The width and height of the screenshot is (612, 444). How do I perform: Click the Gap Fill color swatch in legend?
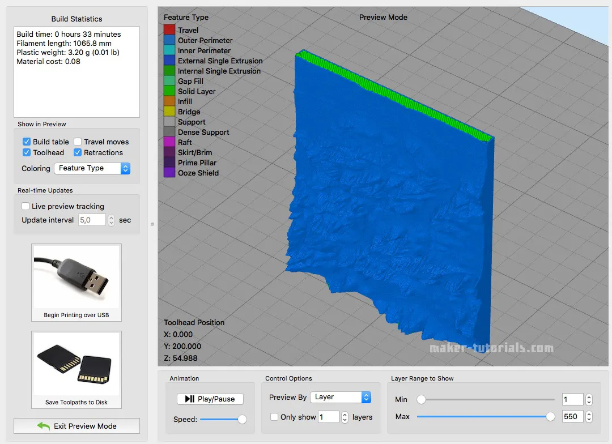point(168,81)
